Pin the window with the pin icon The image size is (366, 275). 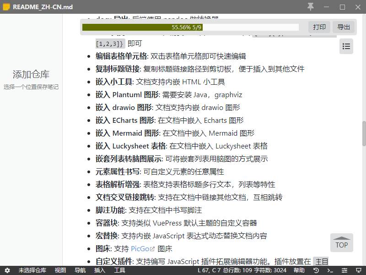pos(311,7)
